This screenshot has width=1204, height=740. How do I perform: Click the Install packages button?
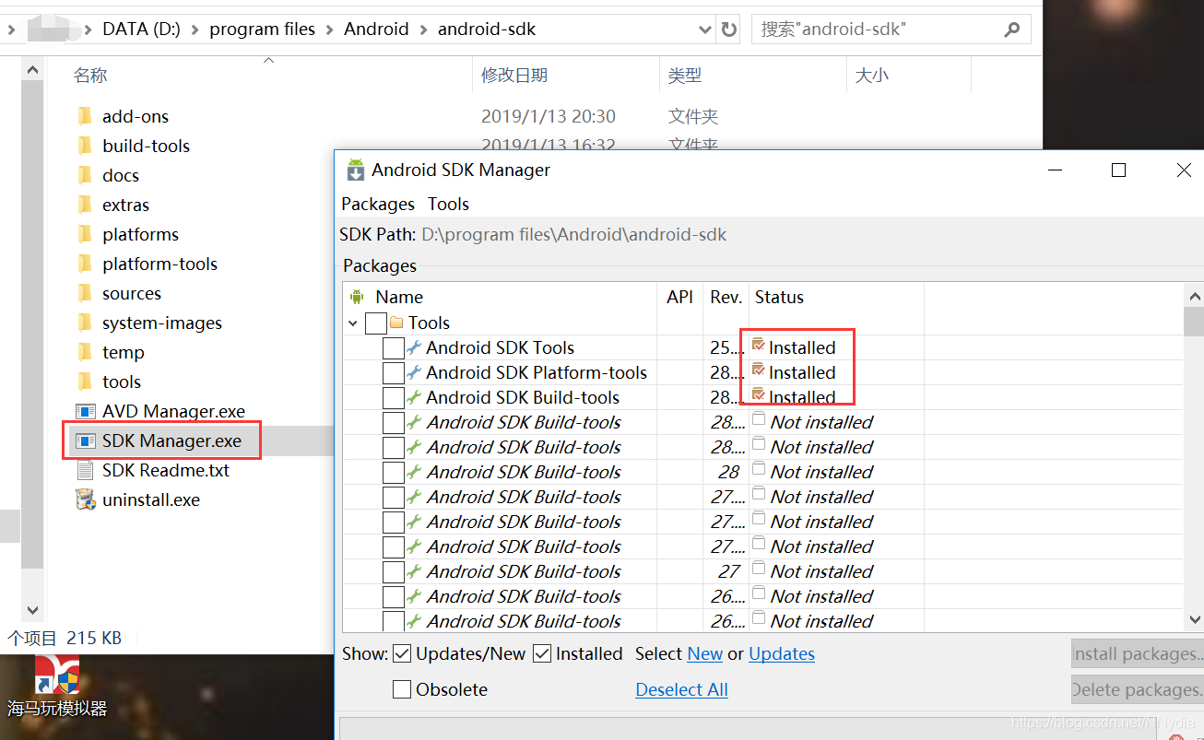click(1138, 654)
